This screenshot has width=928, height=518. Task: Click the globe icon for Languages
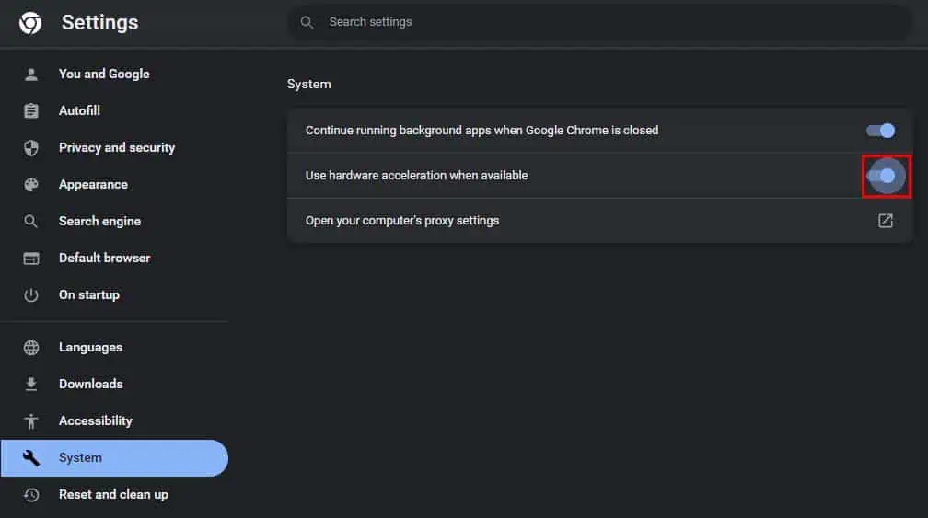(x=31, y=348)
